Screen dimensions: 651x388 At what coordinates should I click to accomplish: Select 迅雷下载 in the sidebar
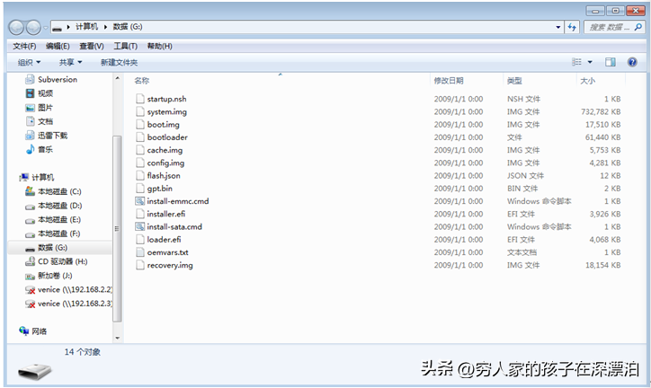[x=47, y=136]
